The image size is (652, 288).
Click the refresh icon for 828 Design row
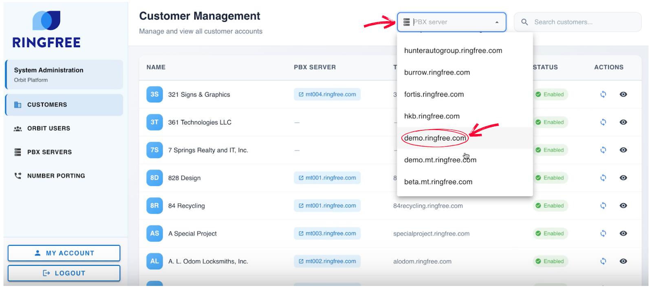pos(603,178)
